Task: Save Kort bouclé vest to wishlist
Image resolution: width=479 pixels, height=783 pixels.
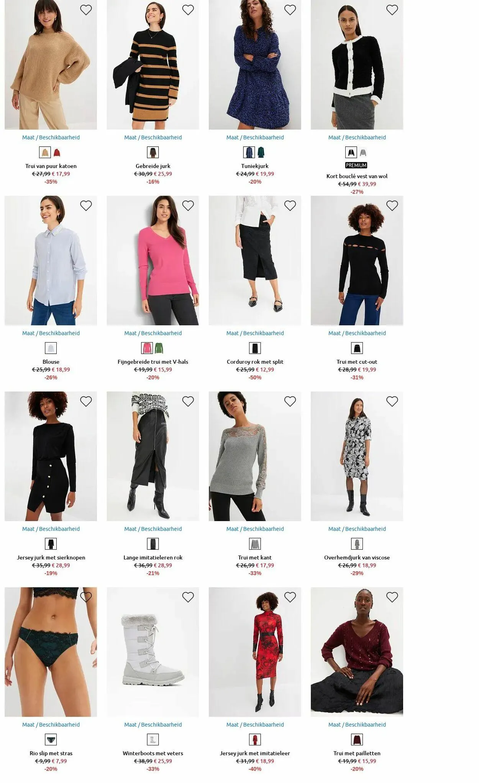Action: pyautogui.click(x=392, y=10)
